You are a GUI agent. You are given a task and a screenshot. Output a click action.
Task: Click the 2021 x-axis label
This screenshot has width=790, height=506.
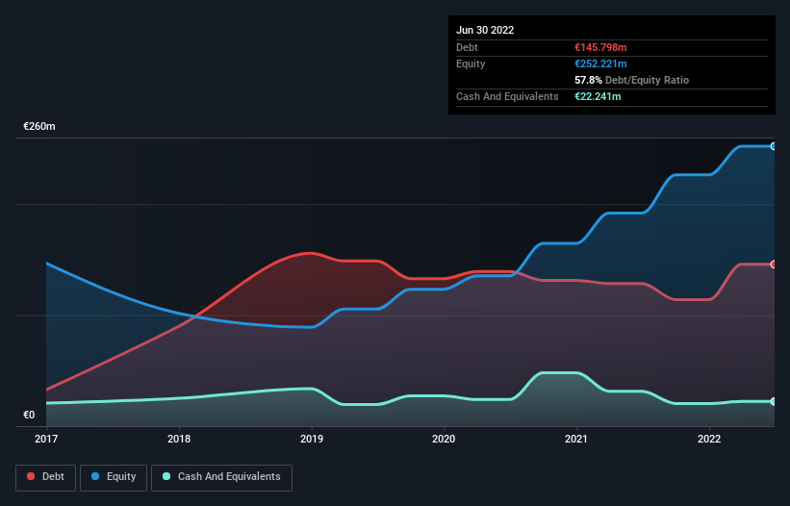(x=576, y=439)
